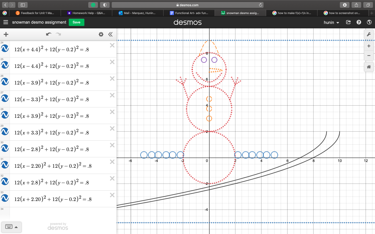This screenshot has height=234, width=375.
Task: Click the desmos logo in header
Action: [x=187, y=22]
